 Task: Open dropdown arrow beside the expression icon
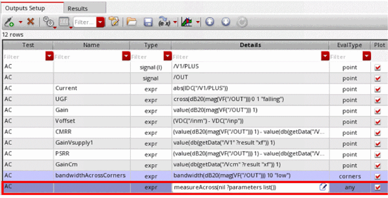coord(175,22)
